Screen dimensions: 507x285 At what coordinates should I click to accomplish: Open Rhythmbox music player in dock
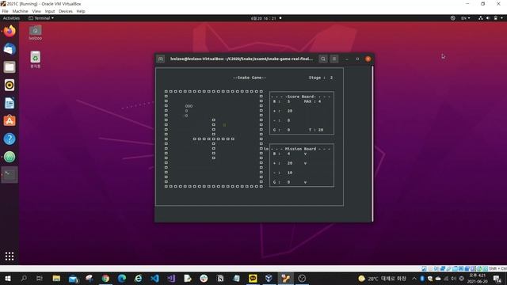[x=10, y=85]
